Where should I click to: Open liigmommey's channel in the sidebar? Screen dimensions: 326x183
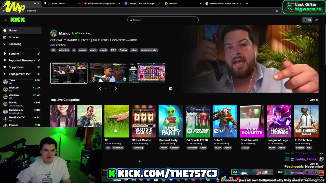[x=22, y=111]
